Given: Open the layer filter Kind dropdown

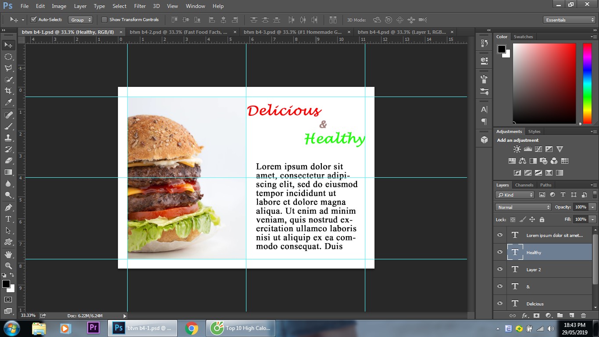Looking at the screenshot, I should (515, 195).
